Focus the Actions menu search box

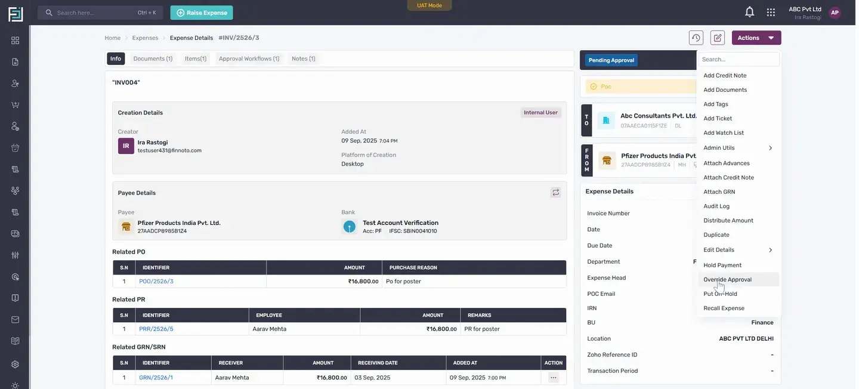(x=739, y=59)
